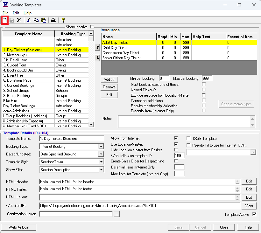The height and width of the screenshot is (233, 261).
Task: Move resource up with the up arrow
Action: tap(97, 47)
